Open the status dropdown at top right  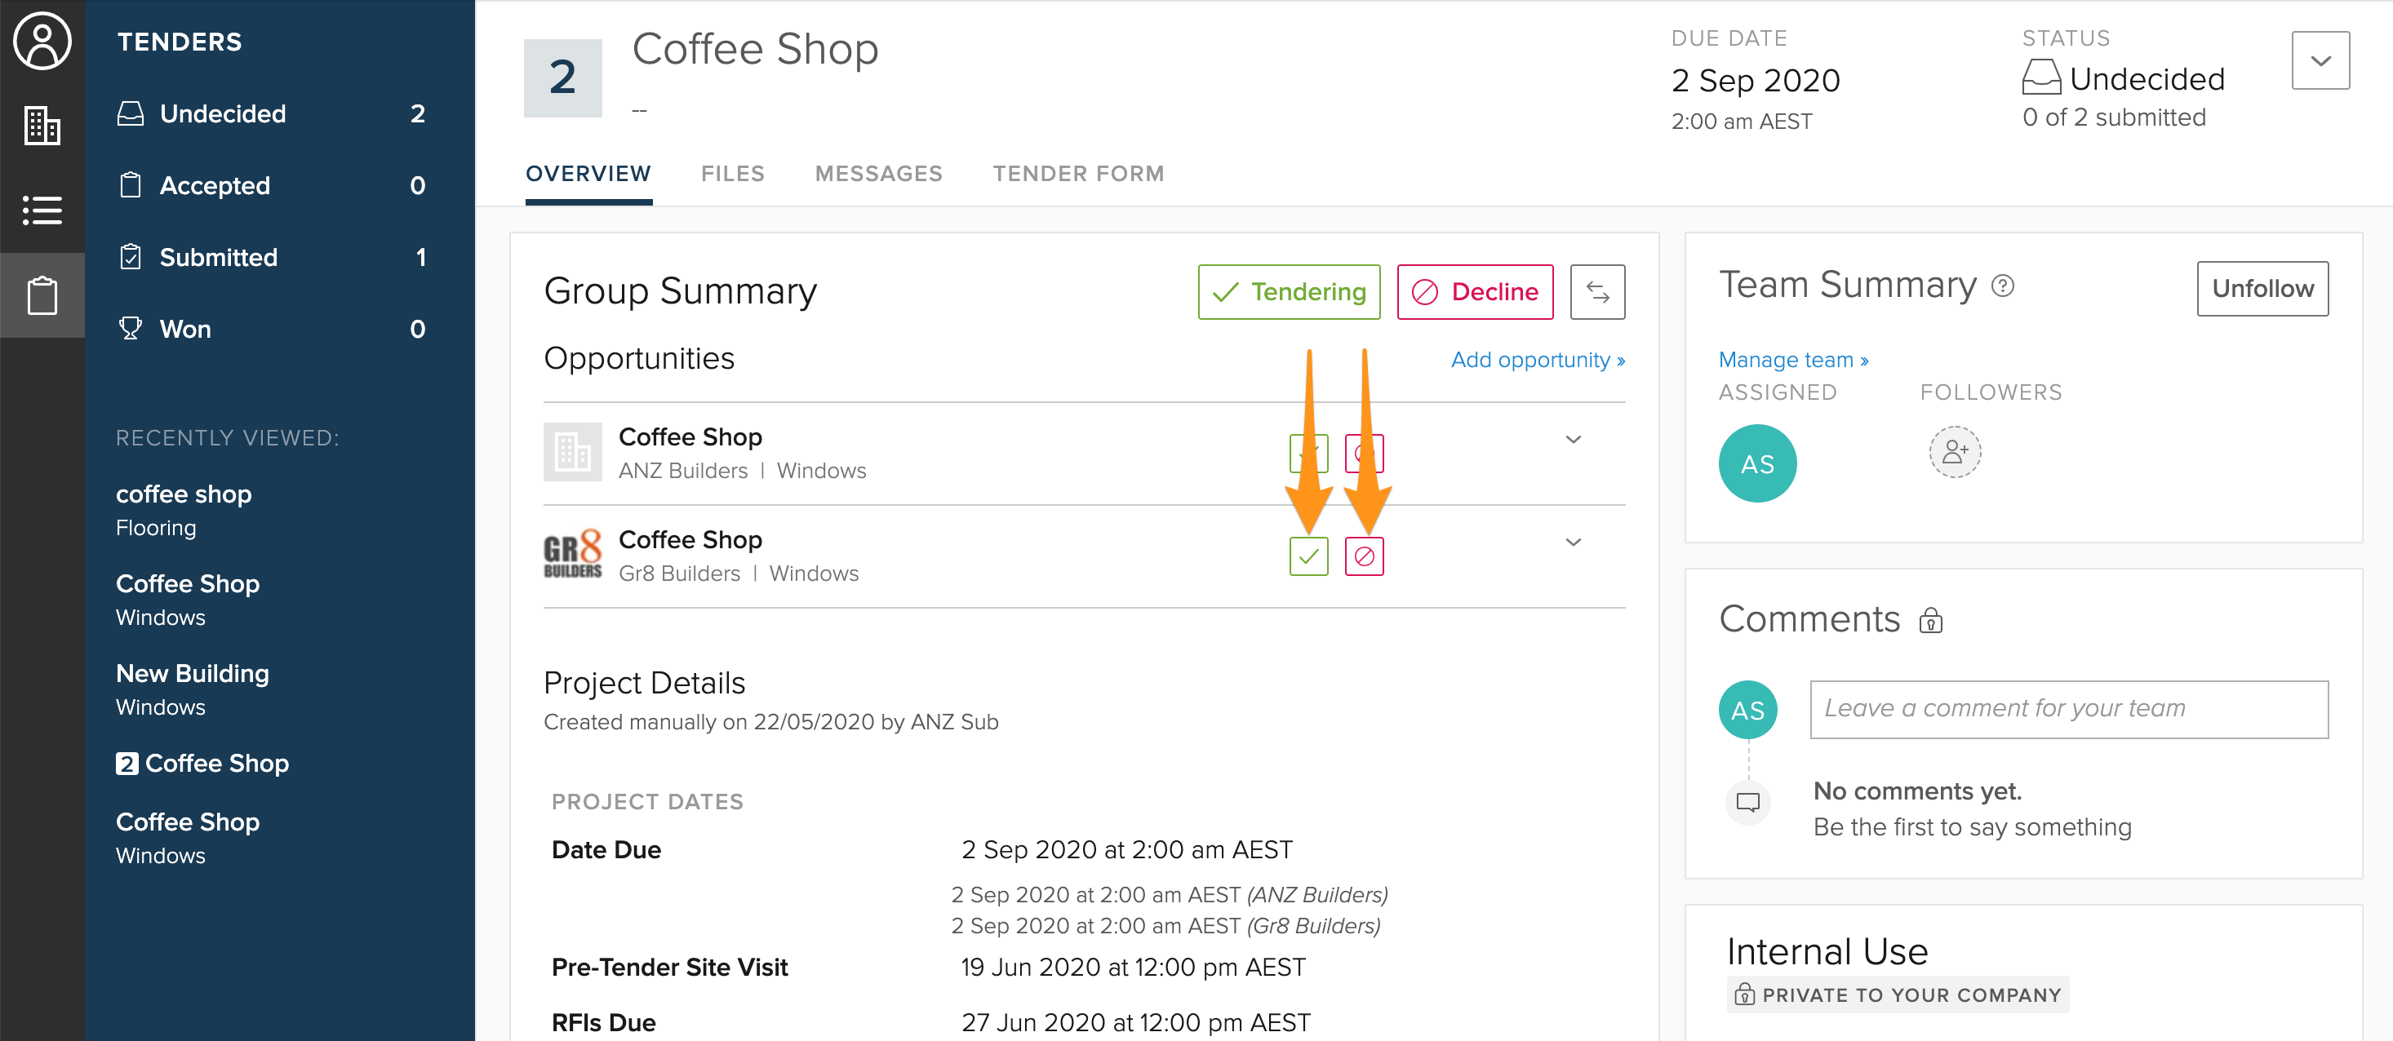tap(2319, 60)
